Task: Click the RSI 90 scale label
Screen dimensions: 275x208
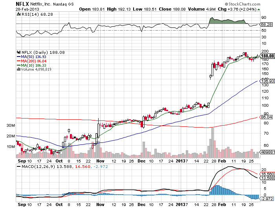Action: [264, 18]
